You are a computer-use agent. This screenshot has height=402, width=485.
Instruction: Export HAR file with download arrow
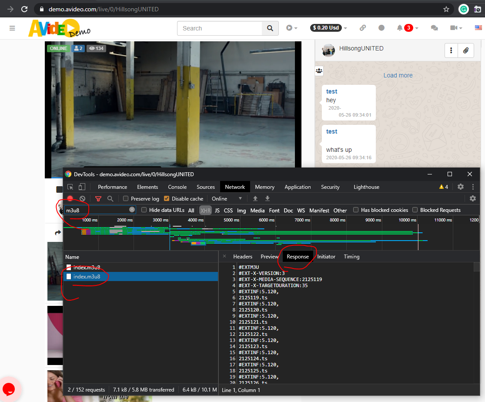pyautogui.click(x=268, y=199)
